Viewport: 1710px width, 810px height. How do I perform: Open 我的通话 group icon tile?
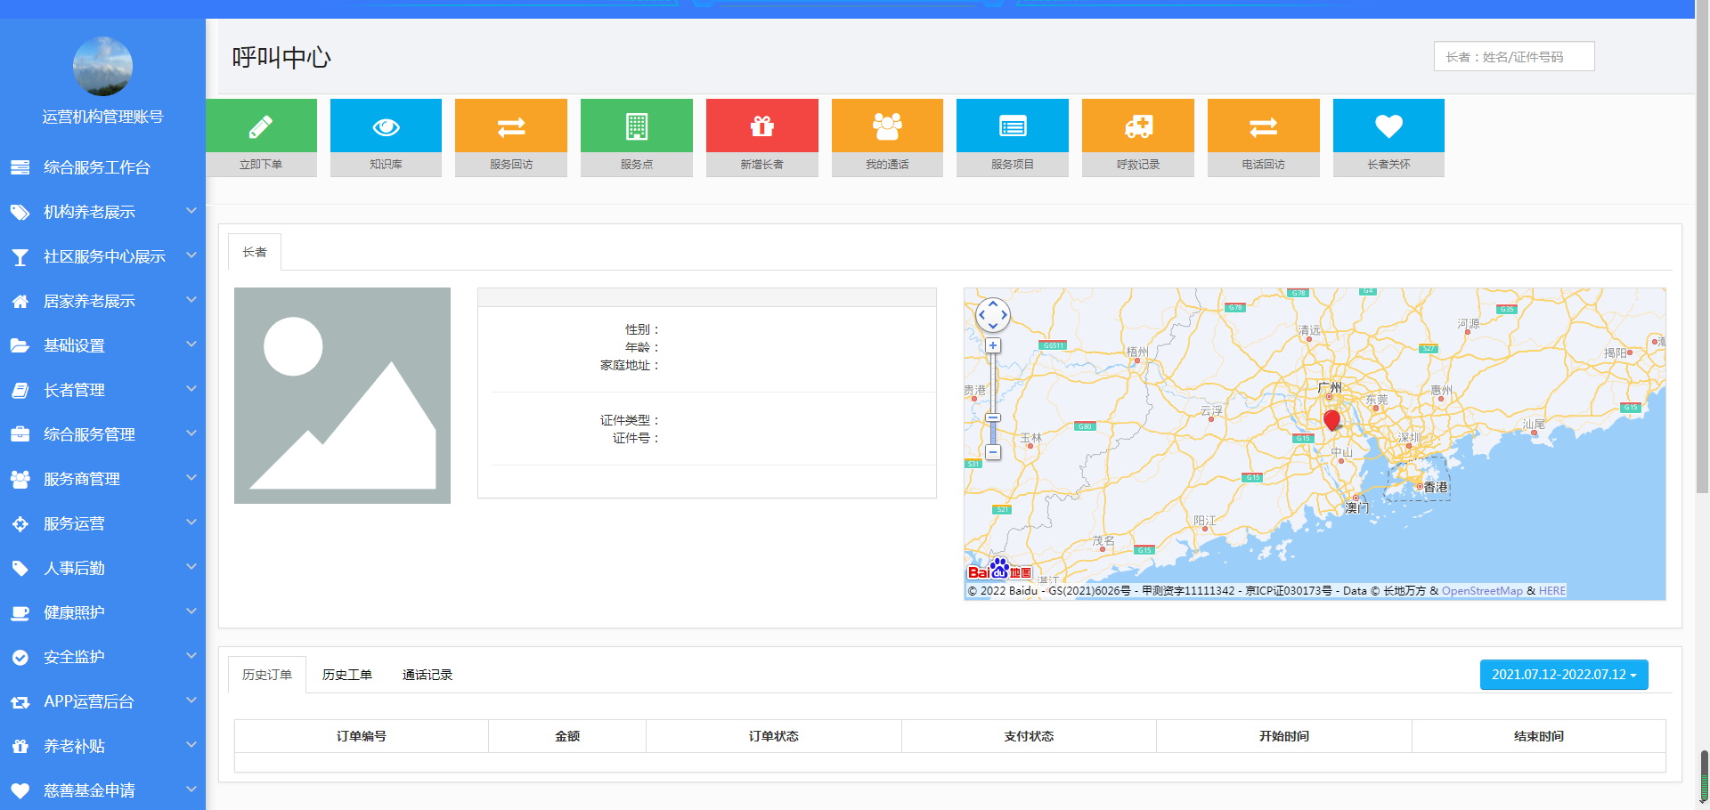pyautogui.click(x=887, y=126)
